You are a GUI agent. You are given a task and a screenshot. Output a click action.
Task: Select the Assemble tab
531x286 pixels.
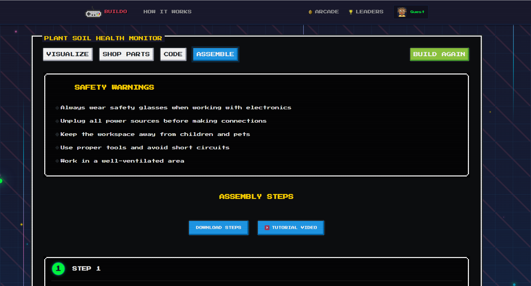click(x=215, y=54)
